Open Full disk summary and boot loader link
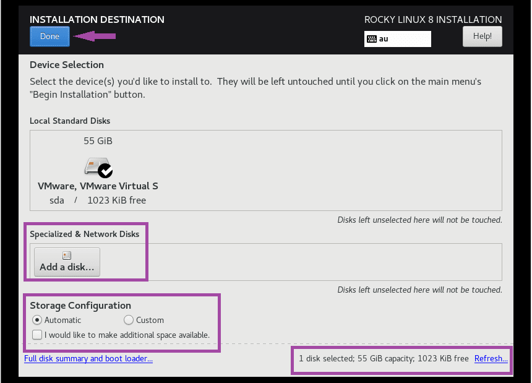 (x=88, y=359)
